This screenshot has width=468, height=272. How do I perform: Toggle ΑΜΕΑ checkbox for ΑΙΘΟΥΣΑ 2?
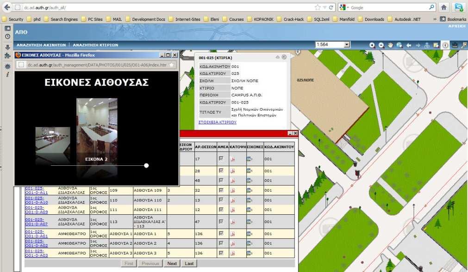tap(221, 243)
